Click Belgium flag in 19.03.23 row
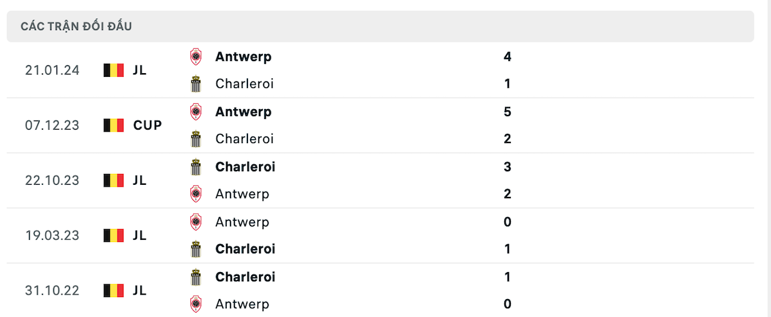 tap(113, 236)
